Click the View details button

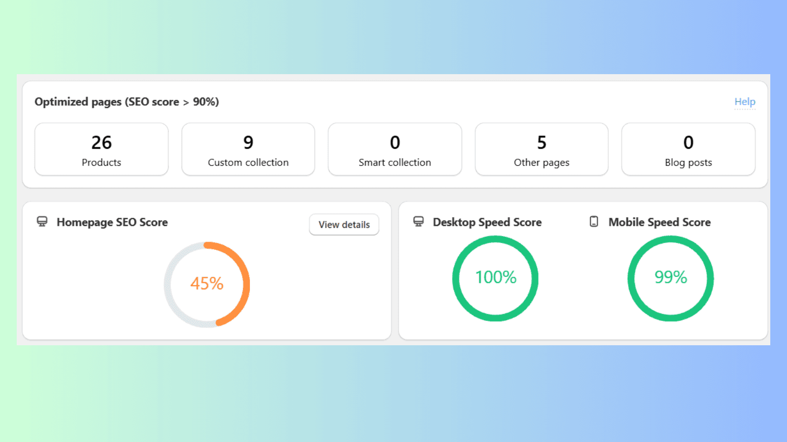point(344,224)
